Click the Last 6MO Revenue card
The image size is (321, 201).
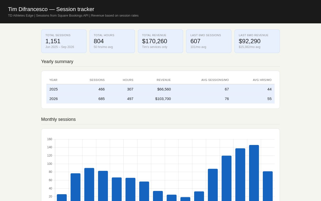257,41
